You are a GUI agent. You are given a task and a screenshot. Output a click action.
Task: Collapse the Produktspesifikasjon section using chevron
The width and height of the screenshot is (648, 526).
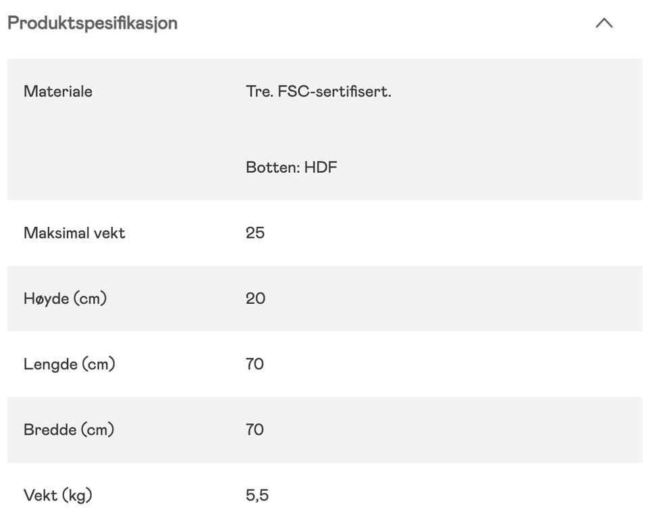tap(604, 23)
